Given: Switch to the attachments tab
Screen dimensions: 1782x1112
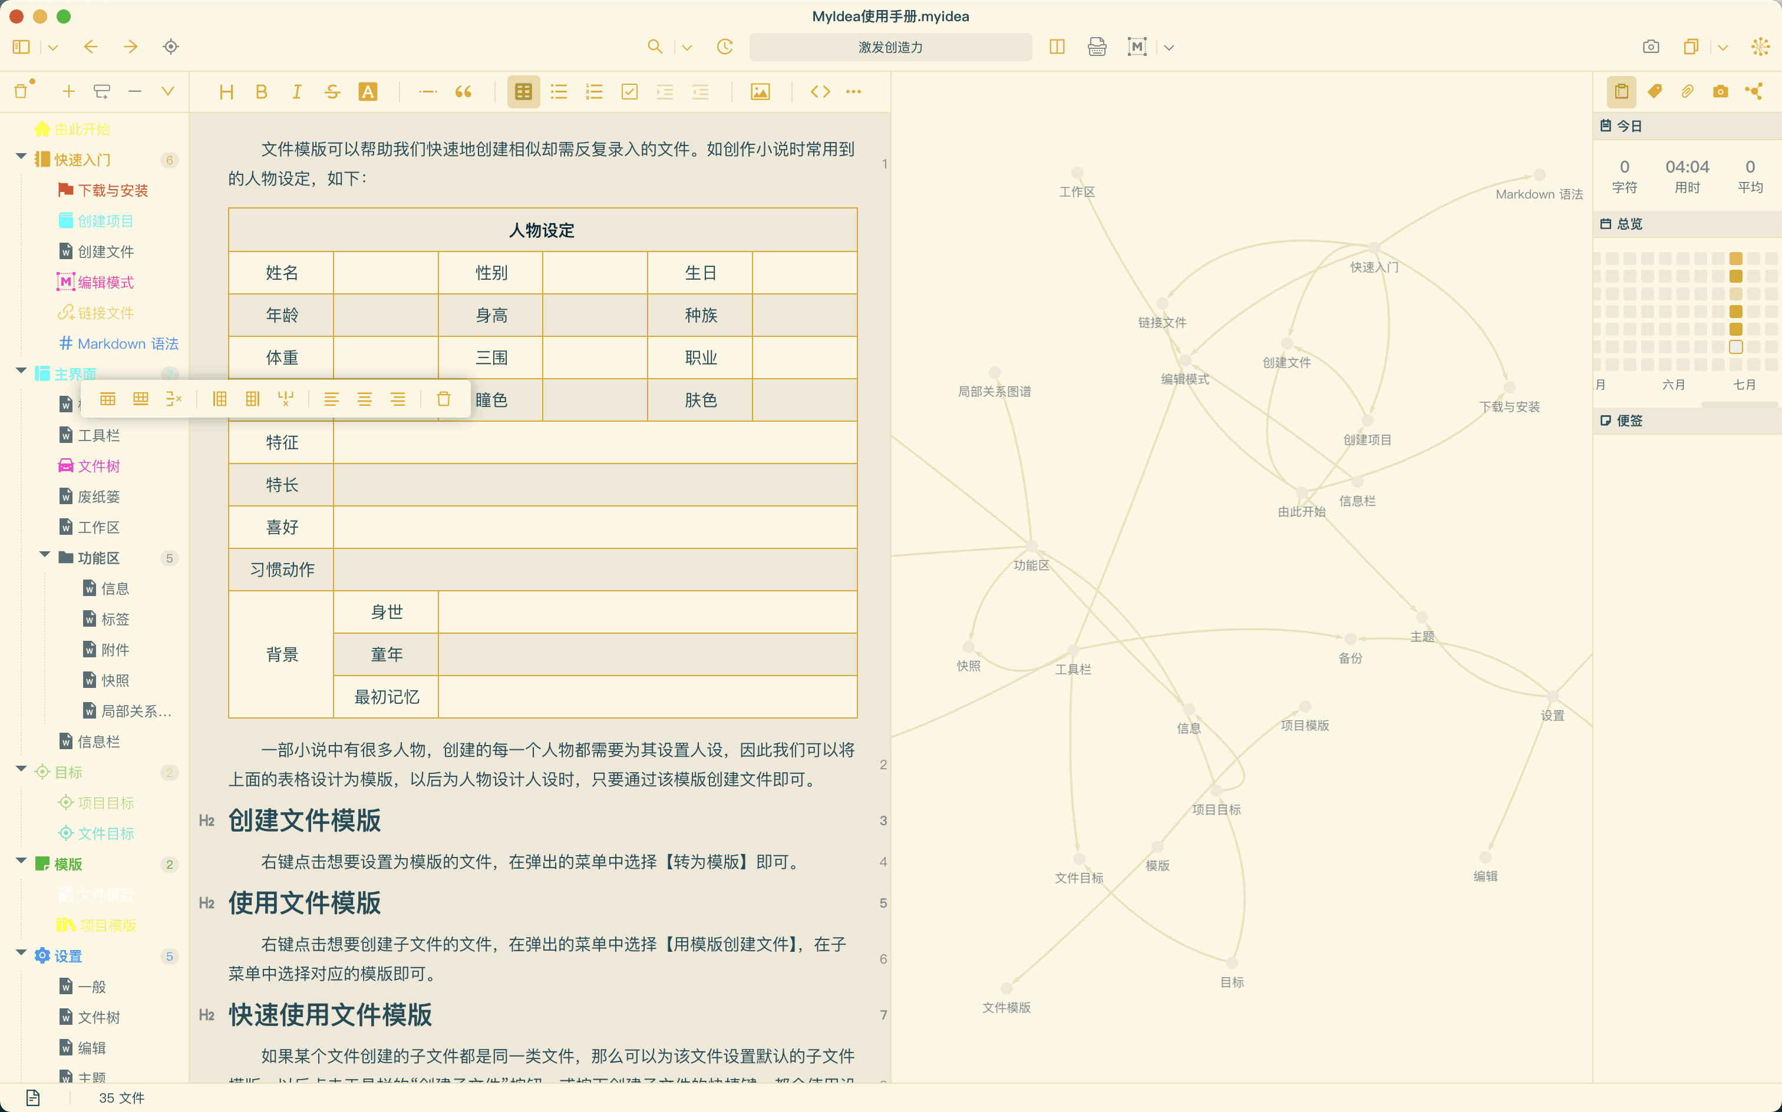Looking at the screenshot, I should 1688,92.
